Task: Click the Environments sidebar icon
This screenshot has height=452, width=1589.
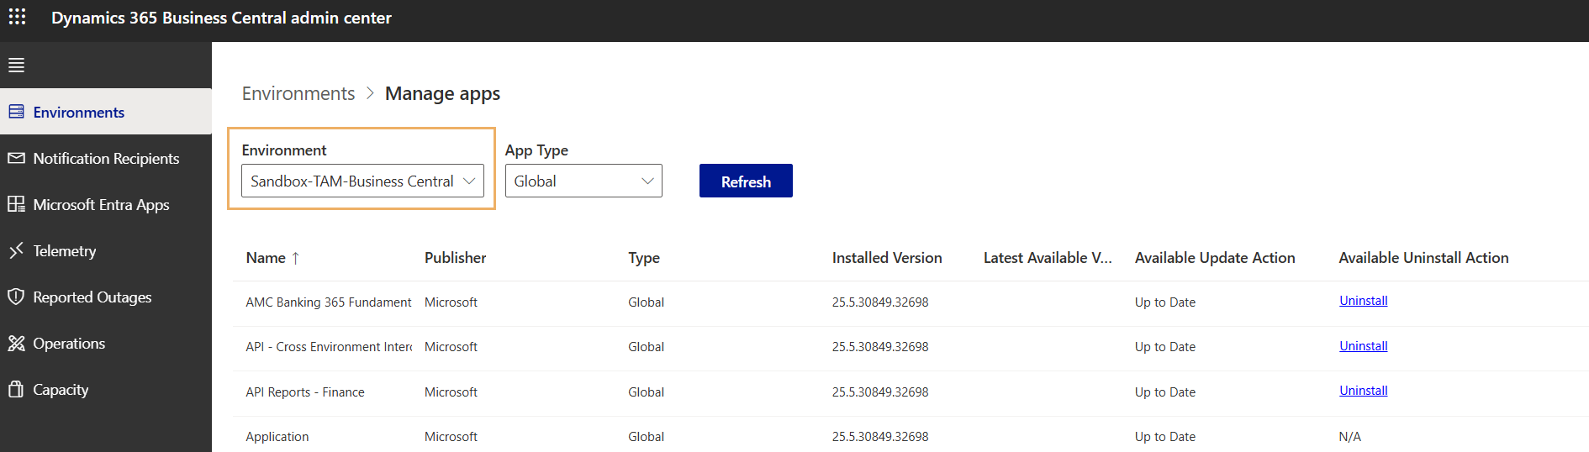Action: 17,112
